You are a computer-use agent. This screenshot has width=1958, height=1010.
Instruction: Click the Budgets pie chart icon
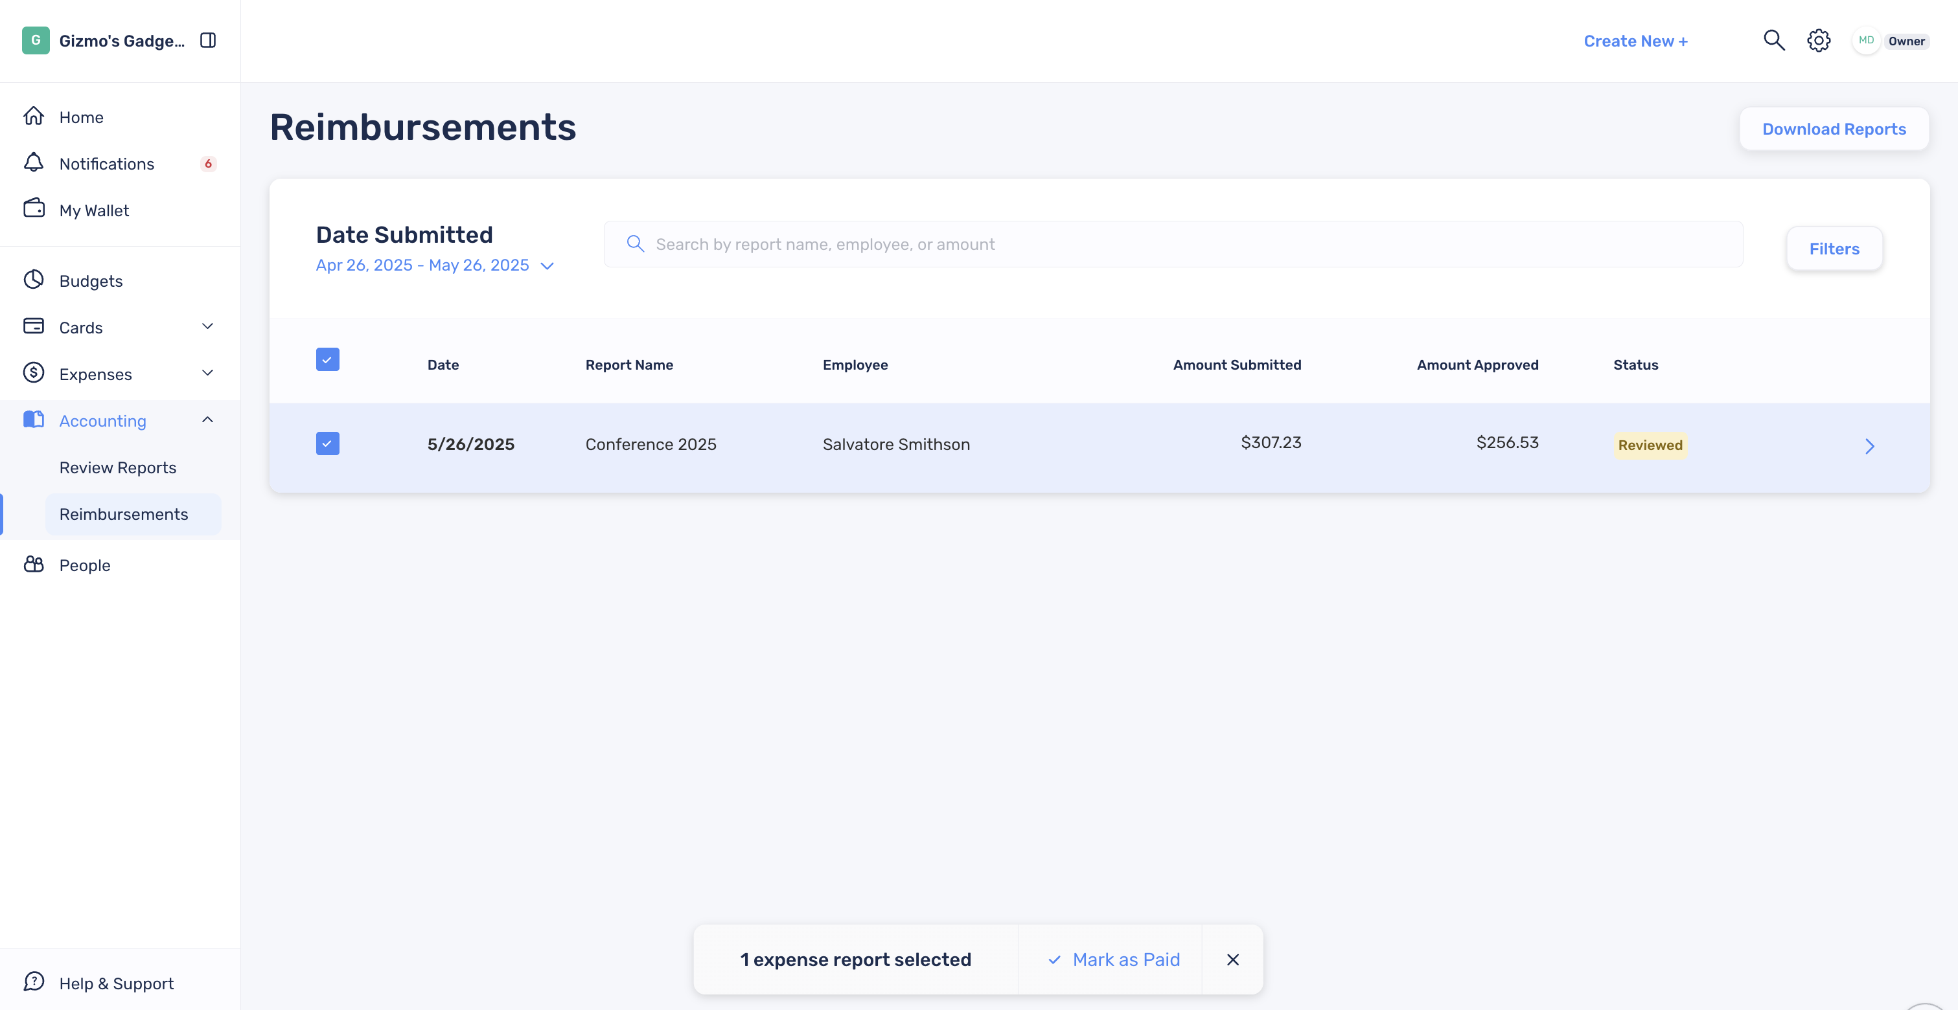(34, 280)
